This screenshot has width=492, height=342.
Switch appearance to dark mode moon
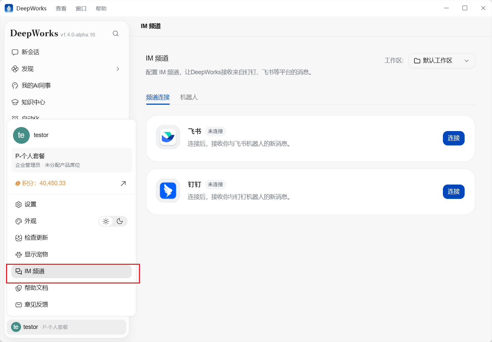120,221
